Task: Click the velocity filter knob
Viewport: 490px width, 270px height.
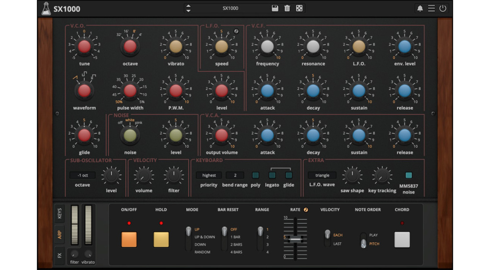Action: coord(174,175)
